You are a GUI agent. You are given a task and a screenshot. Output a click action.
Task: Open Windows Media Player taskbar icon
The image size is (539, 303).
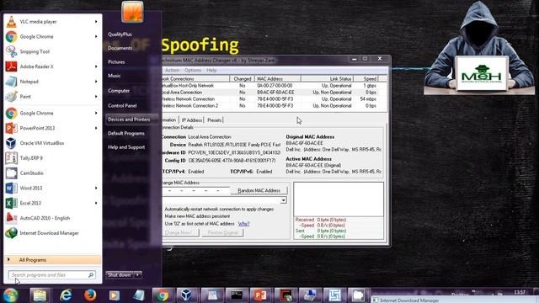tap(115, 295)
